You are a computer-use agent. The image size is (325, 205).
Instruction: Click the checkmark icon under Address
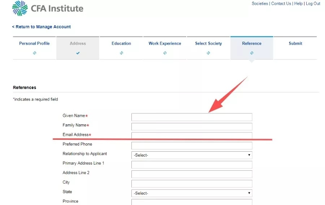tap(78, 53)
